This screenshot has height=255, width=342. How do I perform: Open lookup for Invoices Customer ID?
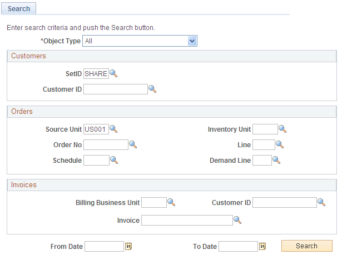click(x=321, y=203)
